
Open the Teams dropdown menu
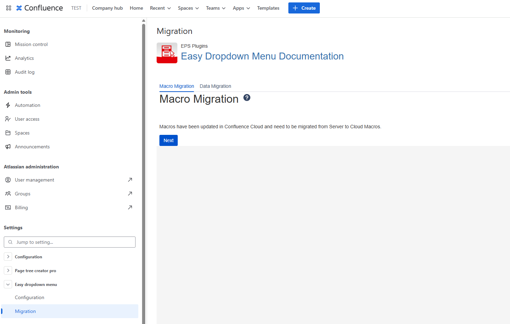(215, 8)
